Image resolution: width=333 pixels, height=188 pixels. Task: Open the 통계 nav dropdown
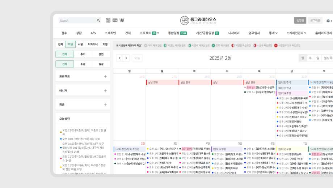pos(273,33)
